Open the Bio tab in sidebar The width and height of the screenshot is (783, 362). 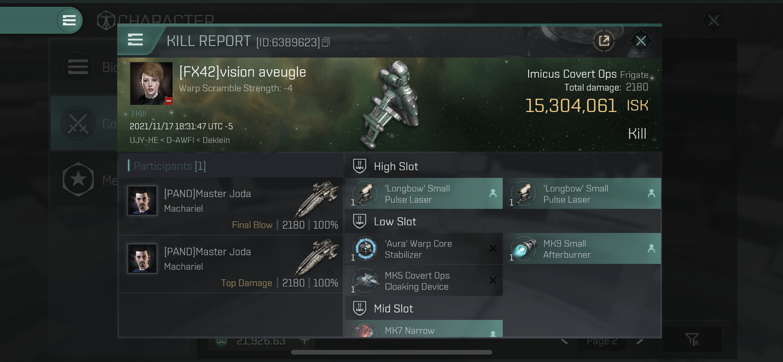coord(84,67)
